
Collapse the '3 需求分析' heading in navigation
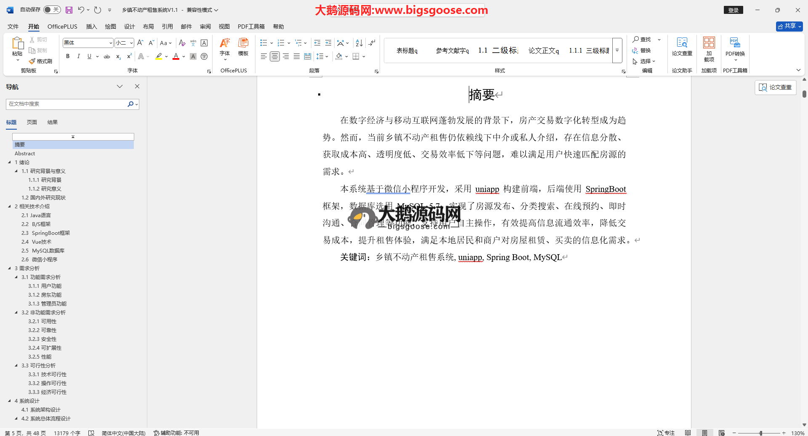(9, 268)
